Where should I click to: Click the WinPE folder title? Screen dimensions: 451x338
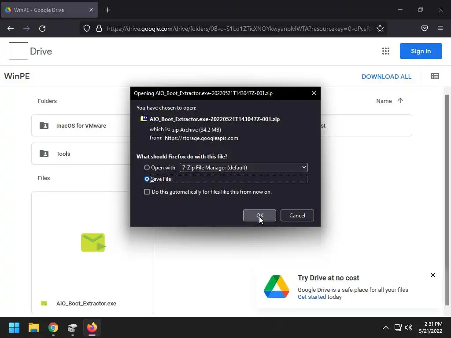(x=17, y=76)
